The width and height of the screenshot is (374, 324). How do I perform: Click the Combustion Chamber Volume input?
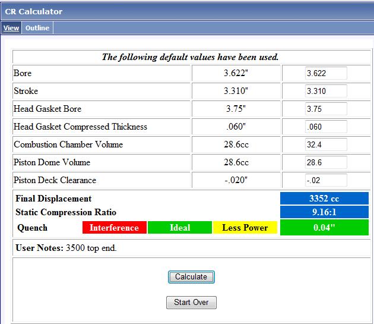point(325,144)
